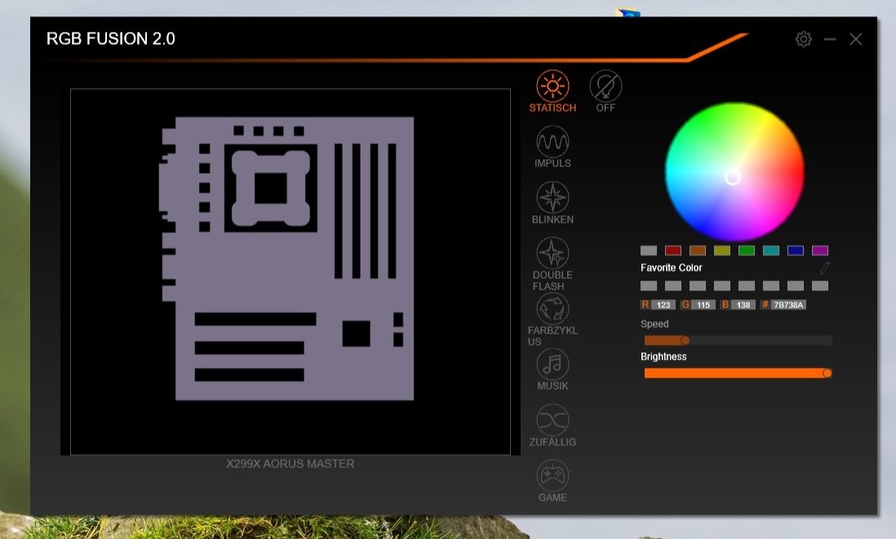The image size is (896, 539).
Task: Enable the MUSIK music mode
Action: point(552,370)
